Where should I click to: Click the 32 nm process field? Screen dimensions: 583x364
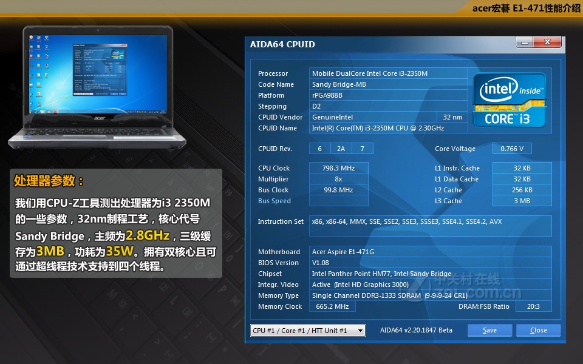451,117
